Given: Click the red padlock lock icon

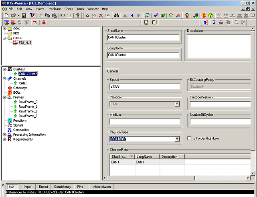Looking at the screenshot, I should coord(44,22).
